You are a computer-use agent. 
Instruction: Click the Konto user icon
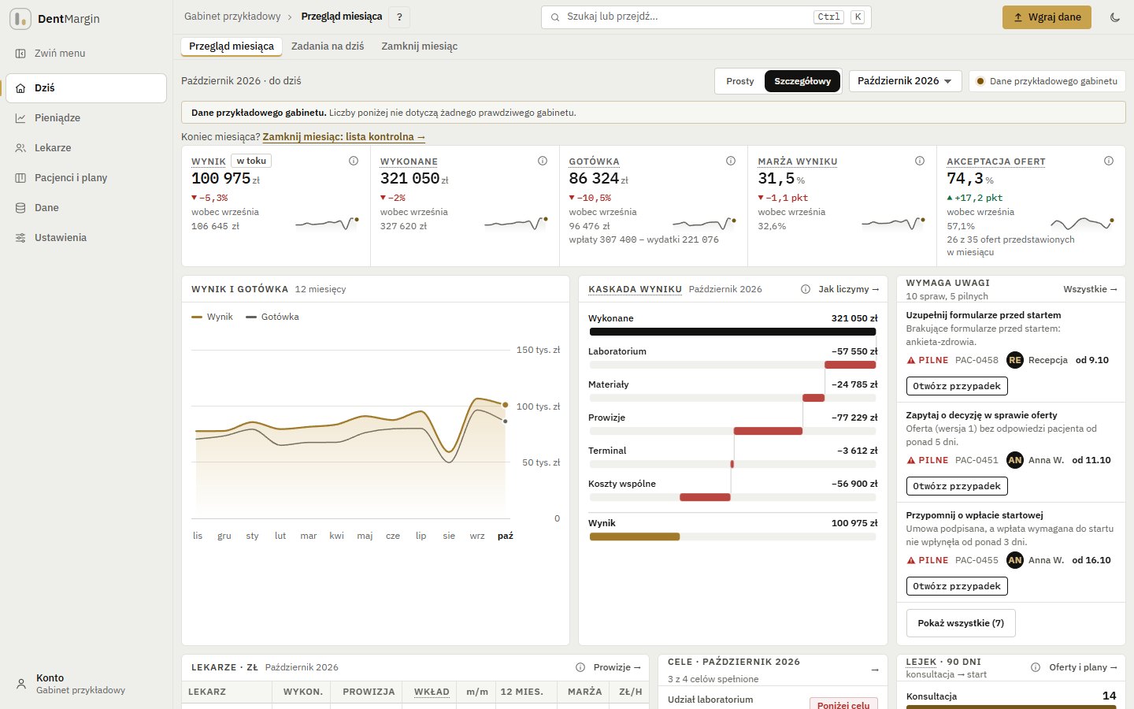[21, 684]
